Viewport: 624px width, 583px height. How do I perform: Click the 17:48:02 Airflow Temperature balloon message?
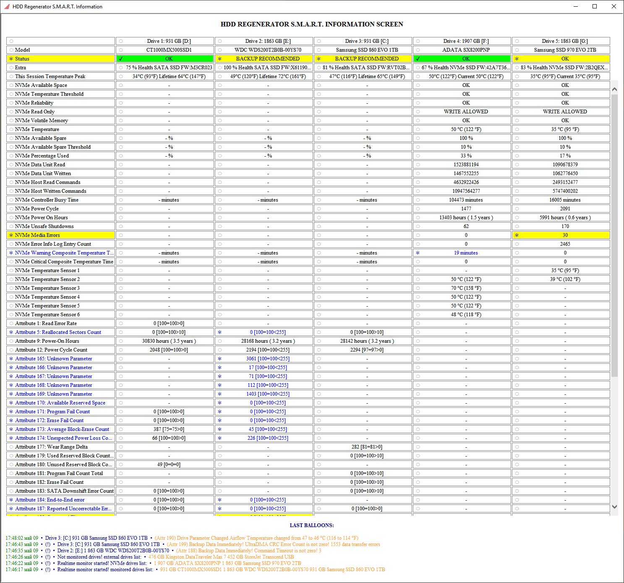(x=256, y=538)
